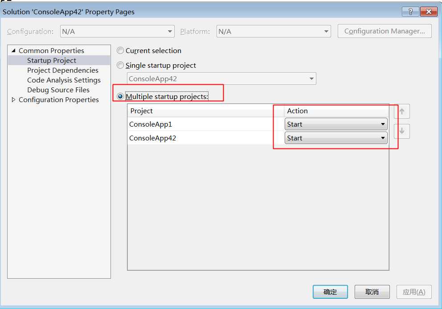Click the Project column header
This screenshot has height=309, width=442.
click(x=206, y=111)
